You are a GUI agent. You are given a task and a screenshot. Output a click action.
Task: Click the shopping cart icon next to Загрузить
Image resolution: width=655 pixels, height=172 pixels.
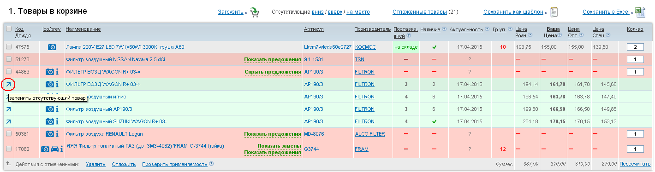[x=255, y=12]
